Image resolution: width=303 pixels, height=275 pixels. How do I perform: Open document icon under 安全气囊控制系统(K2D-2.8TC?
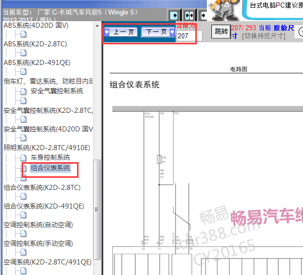(24, 119)
